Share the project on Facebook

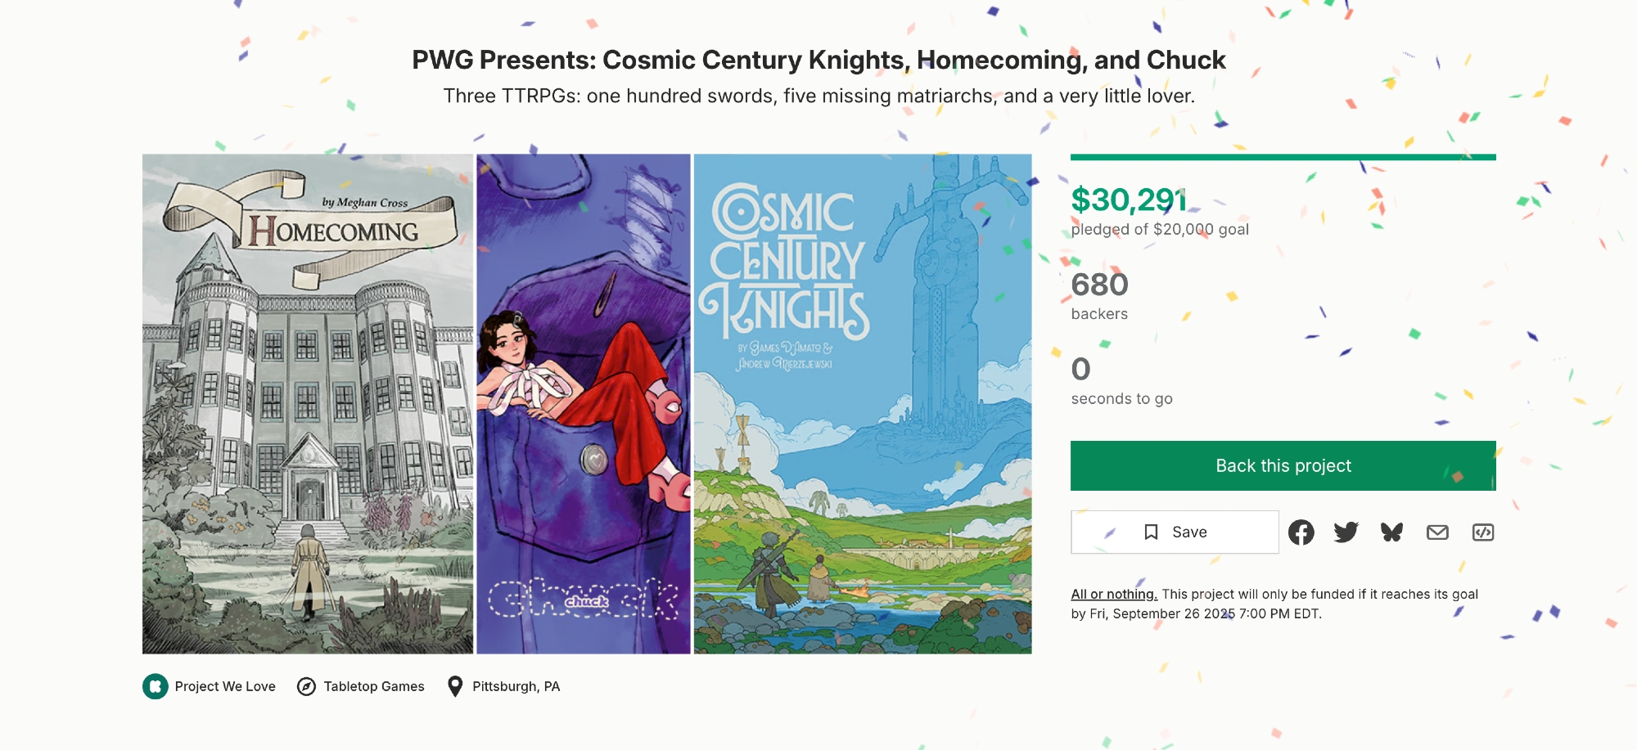[1301, 532]
